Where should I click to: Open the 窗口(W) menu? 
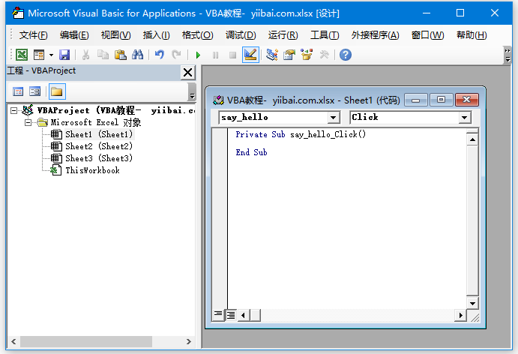(x=427, y=35)
